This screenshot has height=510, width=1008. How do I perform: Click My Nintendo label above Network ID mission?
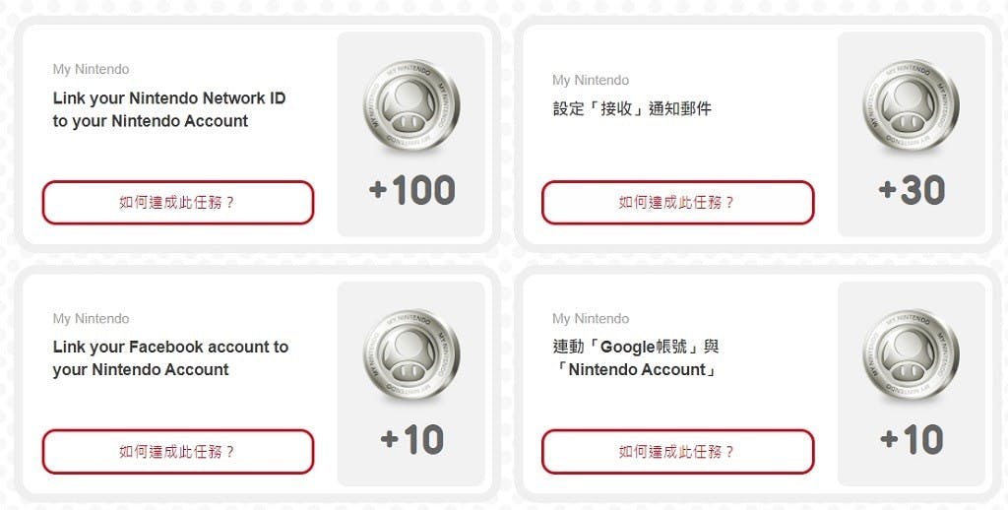[91, 69]
